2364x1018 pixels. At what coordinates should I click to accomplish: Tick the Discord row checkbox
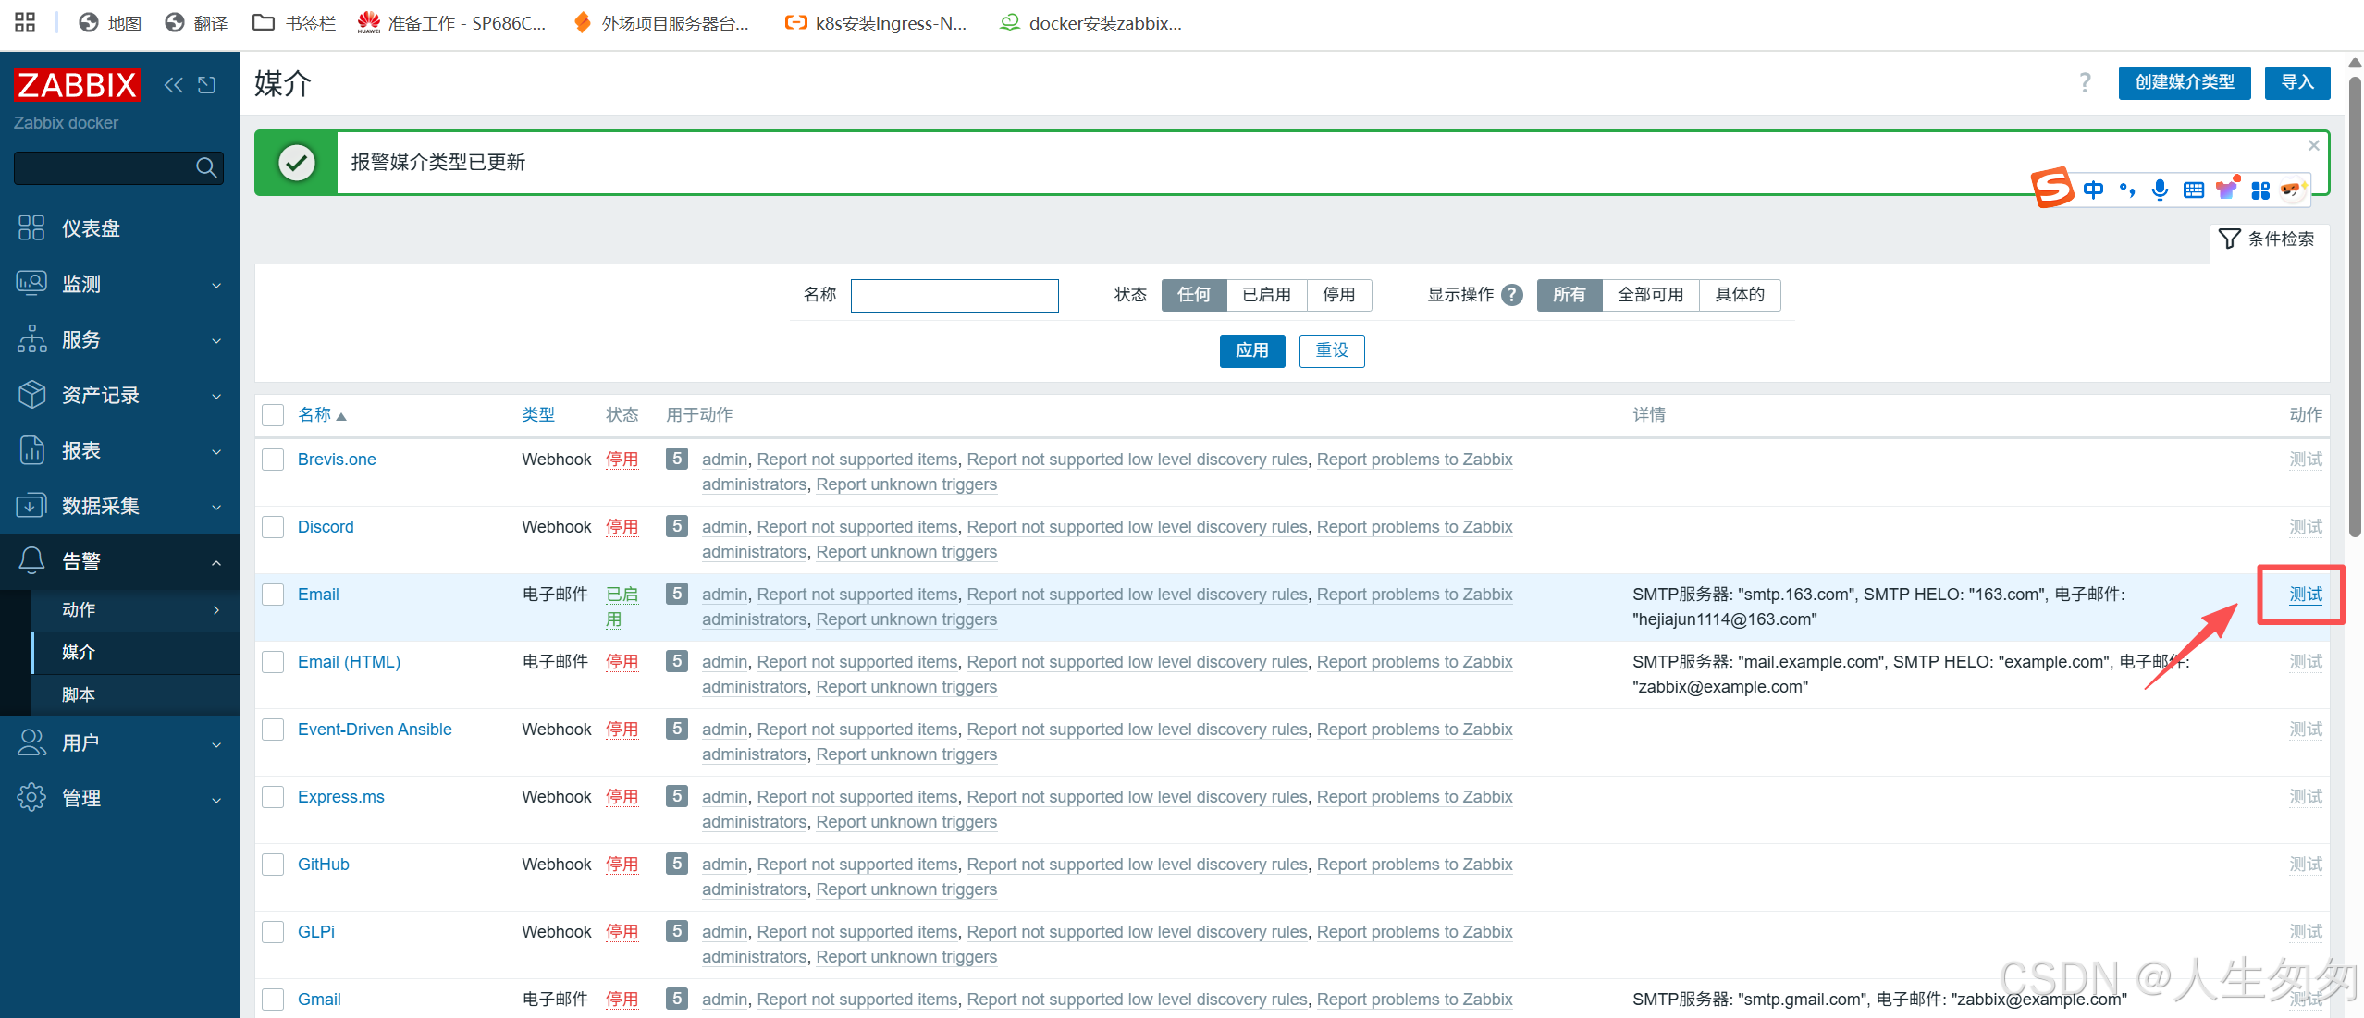click(x=273, y=527)
